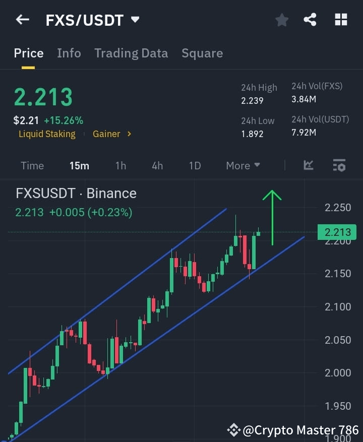Go back with the arrow icon

[22, 20]
